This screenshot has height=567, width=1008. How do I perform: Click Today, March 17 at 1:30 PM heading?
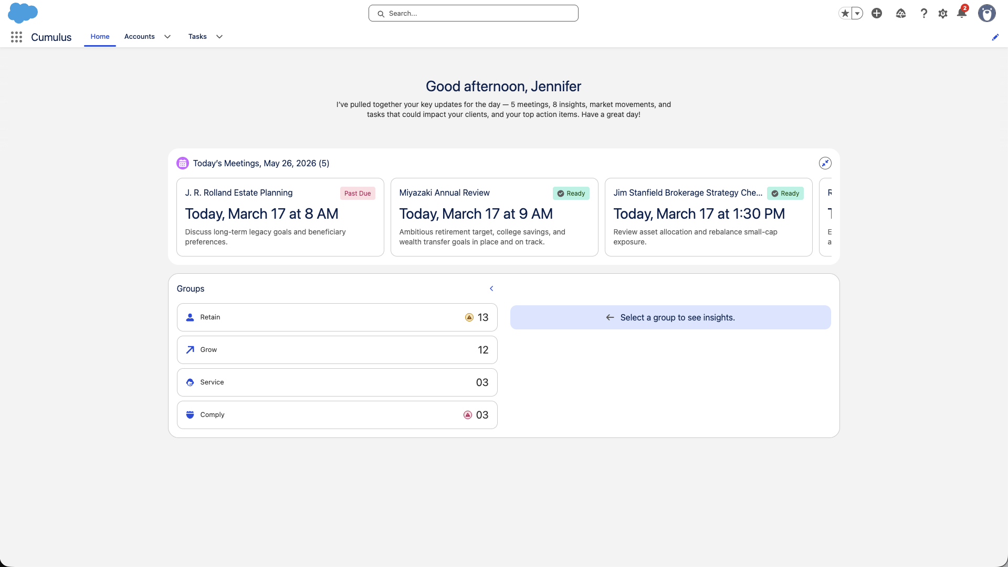(x=699, y=214)
